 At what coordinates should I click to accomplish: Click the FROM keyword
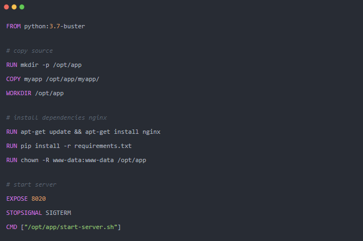[x=13, y=26]
